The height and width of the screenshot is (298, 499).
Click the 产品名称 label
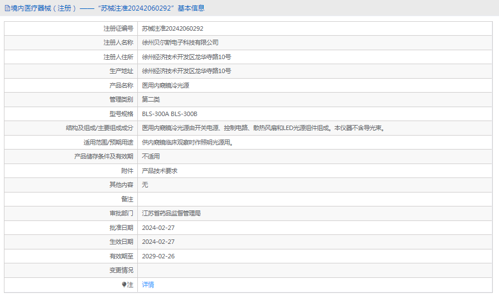[121, 85]
